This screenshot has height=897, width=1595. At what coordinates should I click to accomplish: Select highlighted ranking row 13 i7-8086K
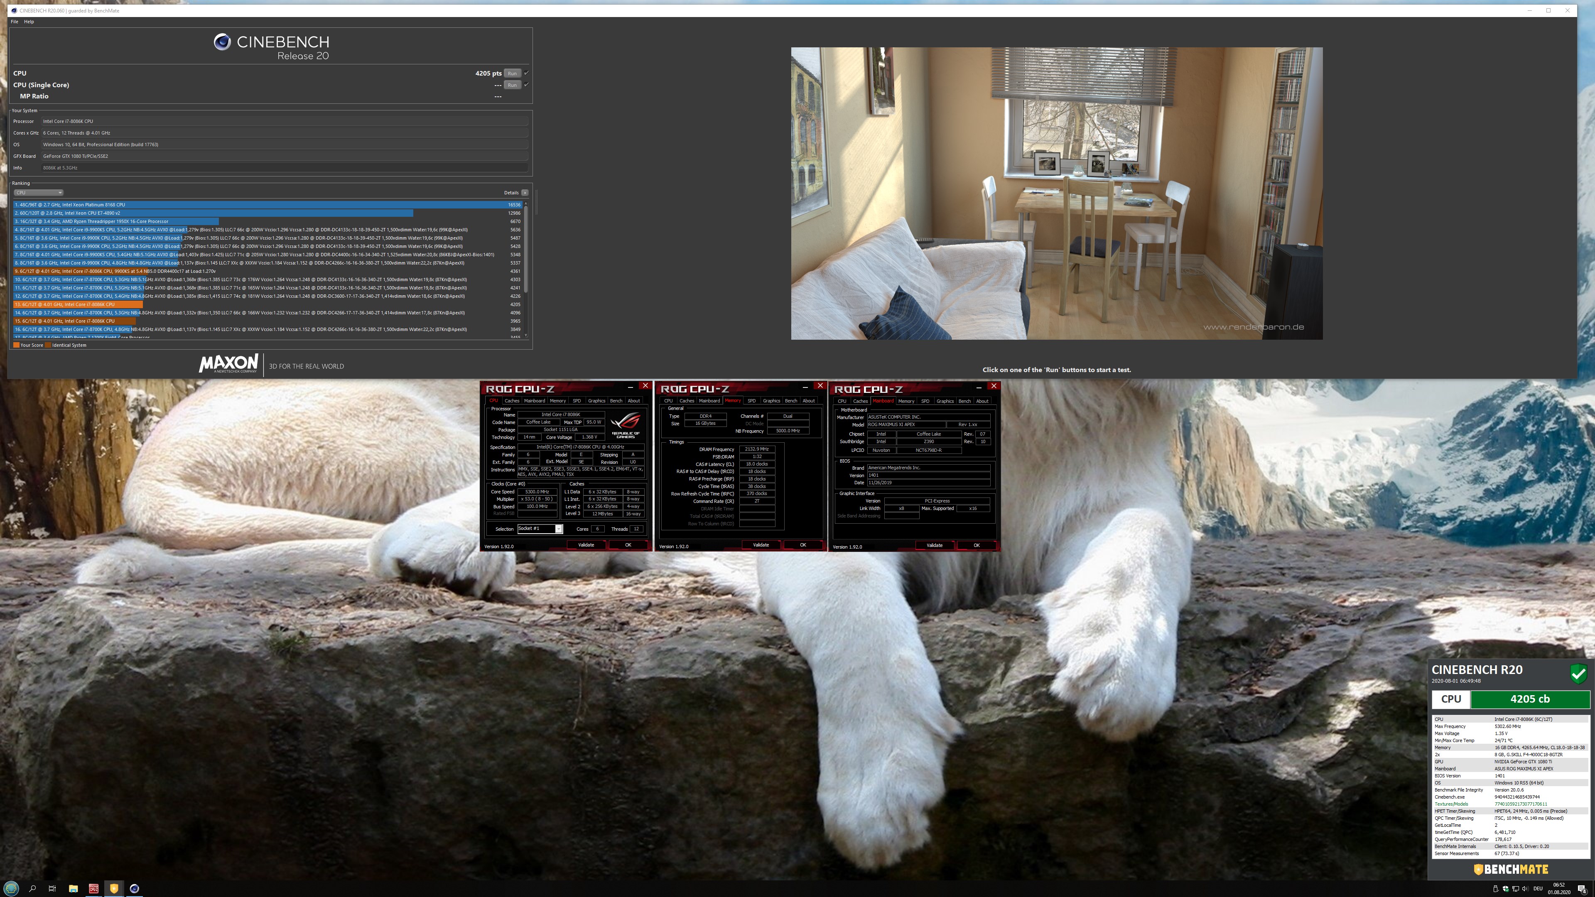(267, 304)
